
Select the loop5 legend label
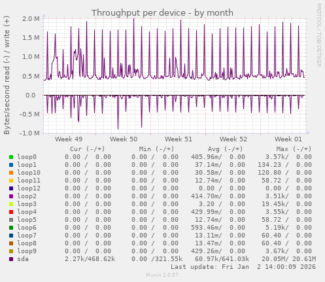27,220
